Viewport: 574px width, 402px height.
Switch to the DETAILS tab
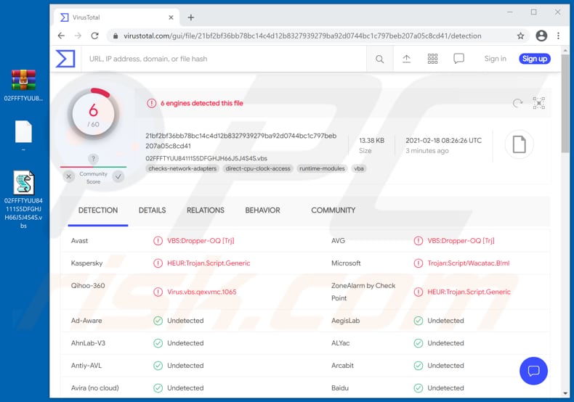(152, 210)
